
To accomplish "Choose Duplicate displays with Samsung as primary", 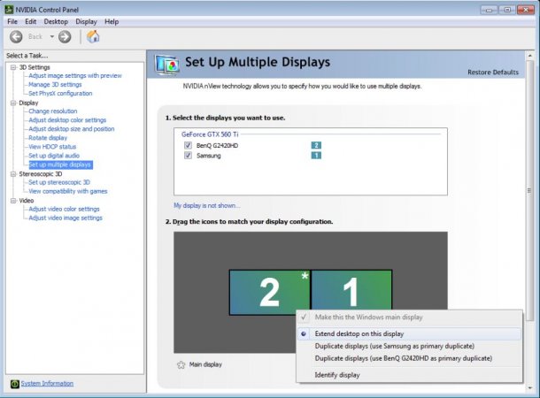I will tap(409, 346).
